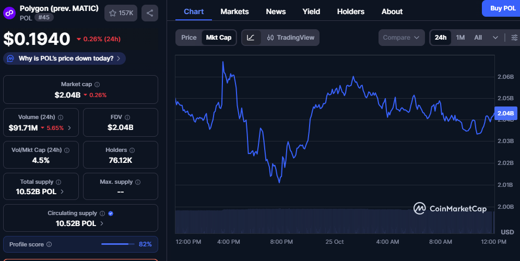Open the Compare dropdown
This screenshot has width=520, height=261.
(401, 38)
